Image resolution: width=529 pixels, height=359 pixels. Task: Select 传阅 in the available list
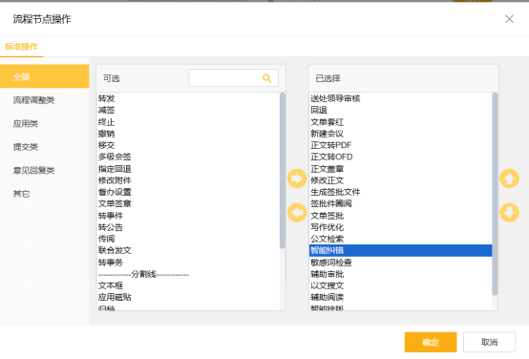click(x=188, y=239)
